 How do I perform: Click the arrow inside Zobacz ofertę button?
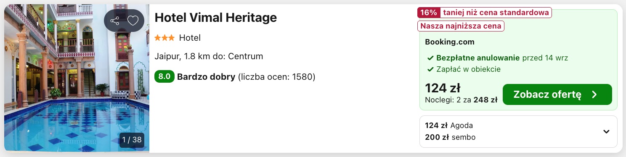[x=594, y=94]
